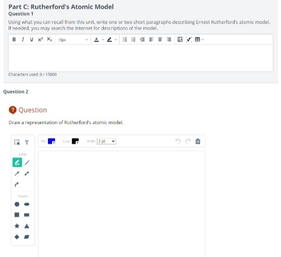Select the elbow connector arrow tool
The image size is (281, 257).
tap(17, 184)
